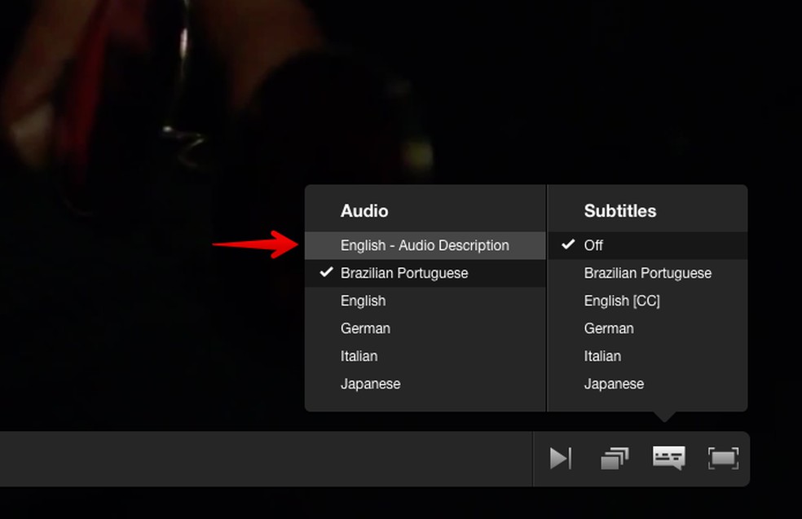Enable Italian subtitles

point(647,356)
